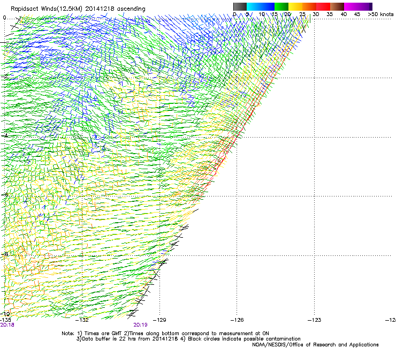Click the longitude label '-135'
The width and height of the screenshot is (396, 348).
[5, 320]
